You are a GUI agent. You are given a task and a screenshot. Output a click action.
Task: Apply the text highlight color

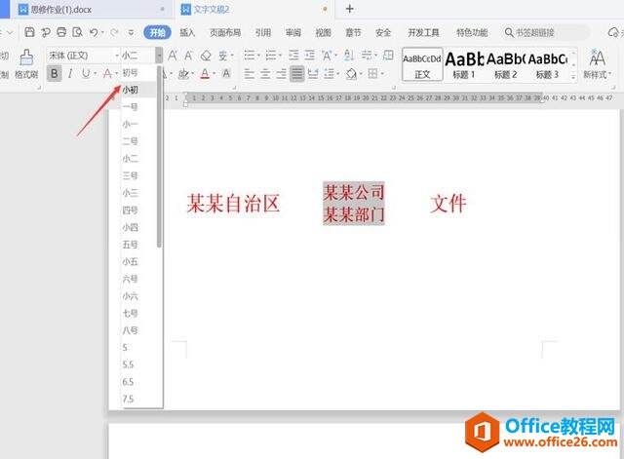[183, 74]
